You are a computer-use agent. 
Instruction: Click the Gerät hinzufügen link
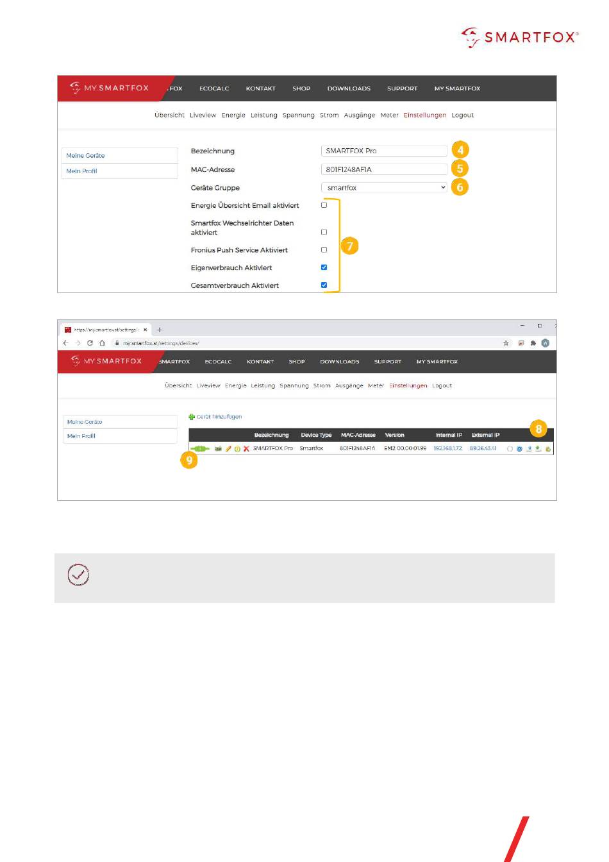219,417
